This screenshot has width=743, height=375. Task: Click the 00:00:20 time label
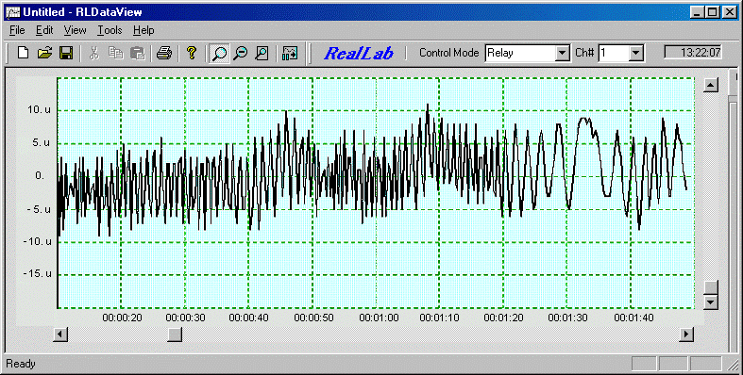122,318
